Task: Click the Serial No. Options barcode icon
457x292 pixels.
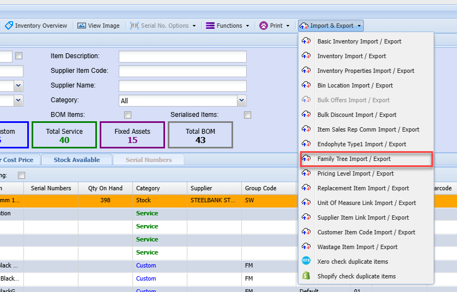Action: (x=135, y=26)
